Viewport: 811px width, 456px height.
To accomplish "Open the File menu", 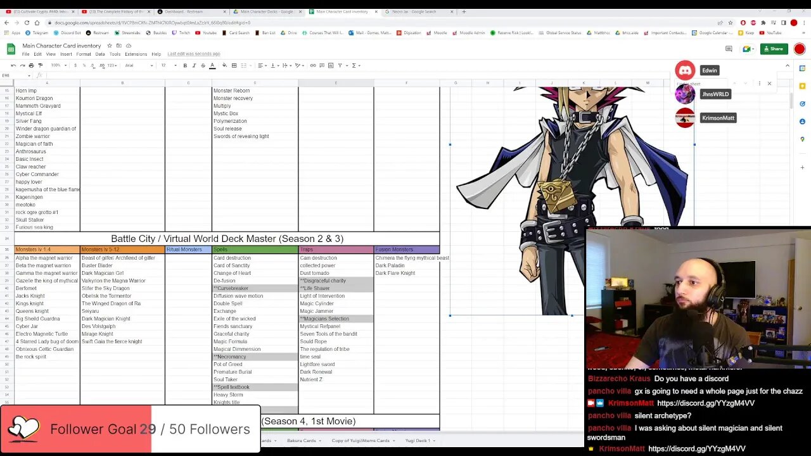I will pyautogui.click(x=25, y=54).
